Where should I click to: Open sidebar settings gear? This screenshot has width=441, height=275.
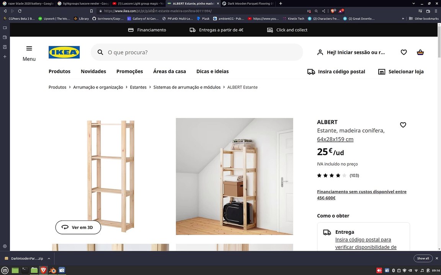click(5, 246)
